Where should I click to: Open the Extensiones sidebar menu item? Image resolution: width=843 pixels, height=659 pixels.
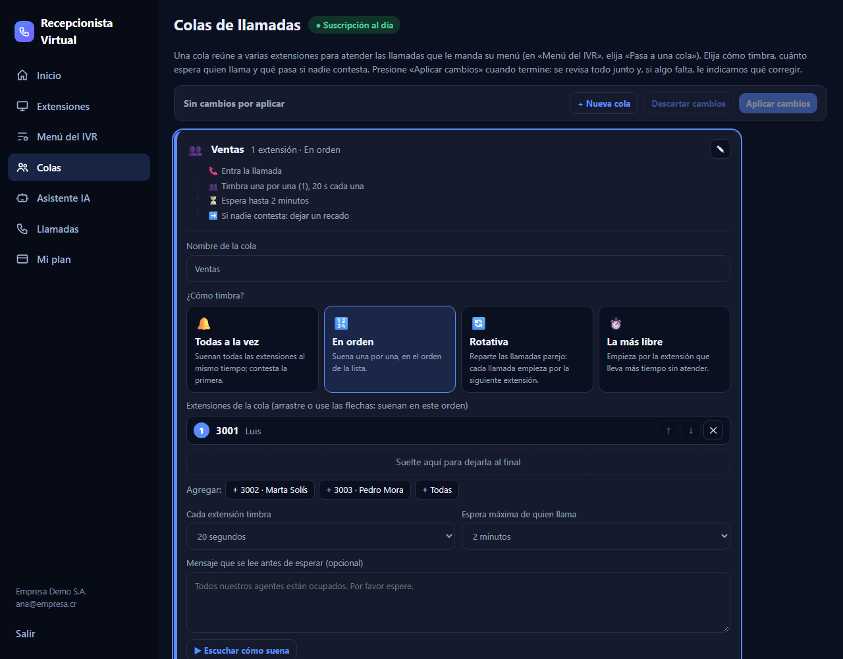[x=79, y=106]
